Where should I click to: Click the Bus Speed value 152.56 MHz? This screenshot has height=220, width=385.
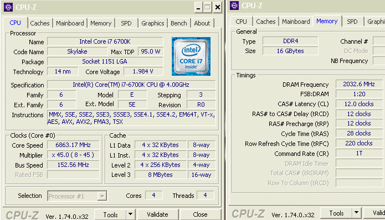[x=73, y=165]
